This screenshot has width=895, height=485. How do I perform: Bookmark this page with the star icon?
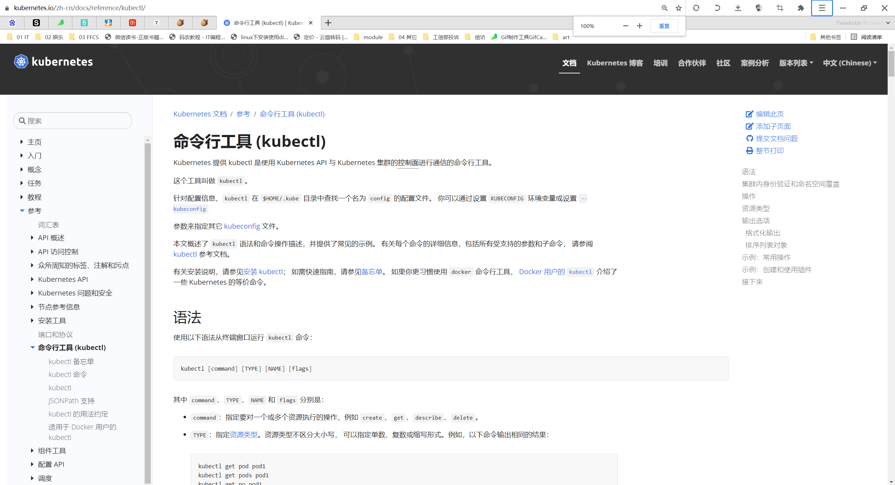679,8
